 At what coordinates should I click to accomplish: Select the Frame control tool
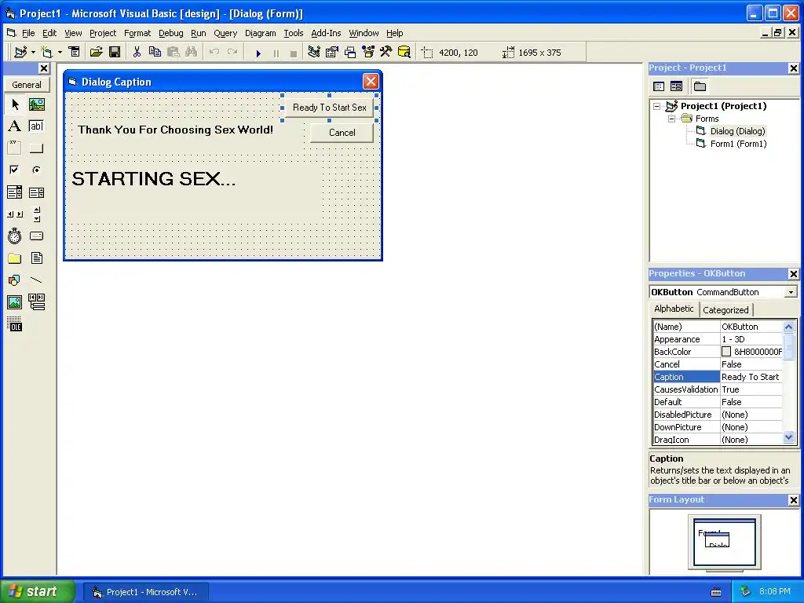15,148
